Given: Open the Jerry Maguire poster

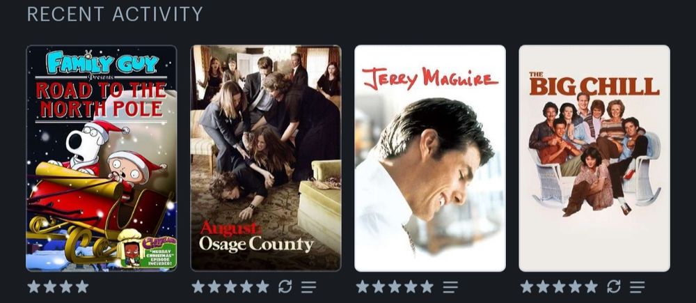Looking at the screenshot, I should [x=430, y=158].
